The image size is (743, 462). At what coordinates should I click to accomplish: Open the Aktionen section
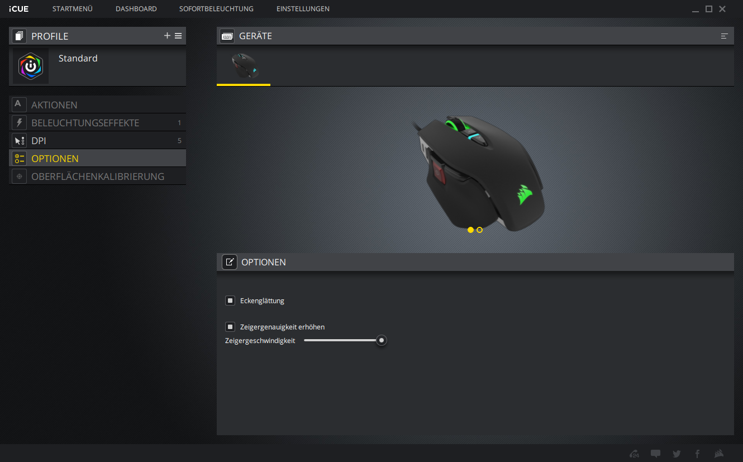pyautogui.click(x=54, y=105)
